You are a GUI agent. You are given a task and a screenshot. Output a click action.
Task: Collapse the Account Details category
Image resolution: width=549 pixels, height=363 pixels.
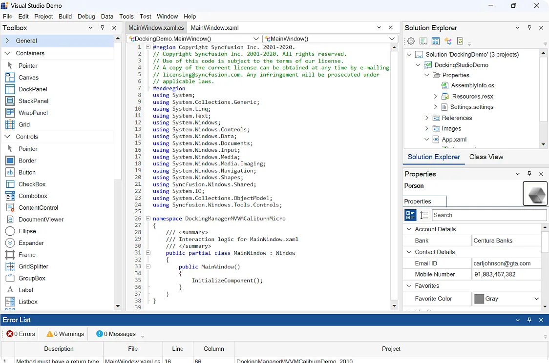[409, 229]
